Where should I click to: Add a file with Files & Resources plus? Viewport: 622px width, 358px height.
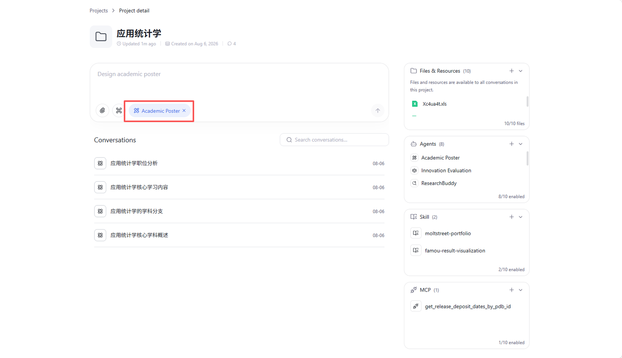click(511, 71)
